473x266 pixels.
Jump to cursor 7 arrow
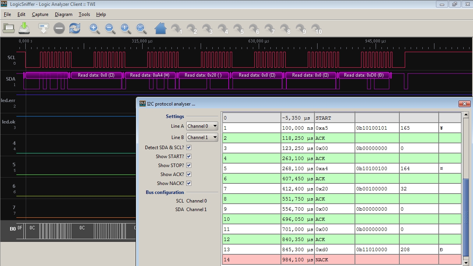(x=270, y=28)
